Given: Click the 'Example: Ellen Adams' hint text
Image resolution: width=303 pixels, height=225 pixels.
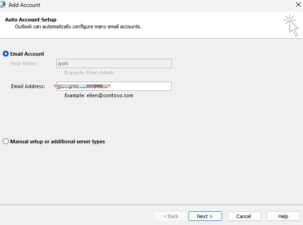Looking at the screenshot, I should pyautogui.click(x=90, y=73).
